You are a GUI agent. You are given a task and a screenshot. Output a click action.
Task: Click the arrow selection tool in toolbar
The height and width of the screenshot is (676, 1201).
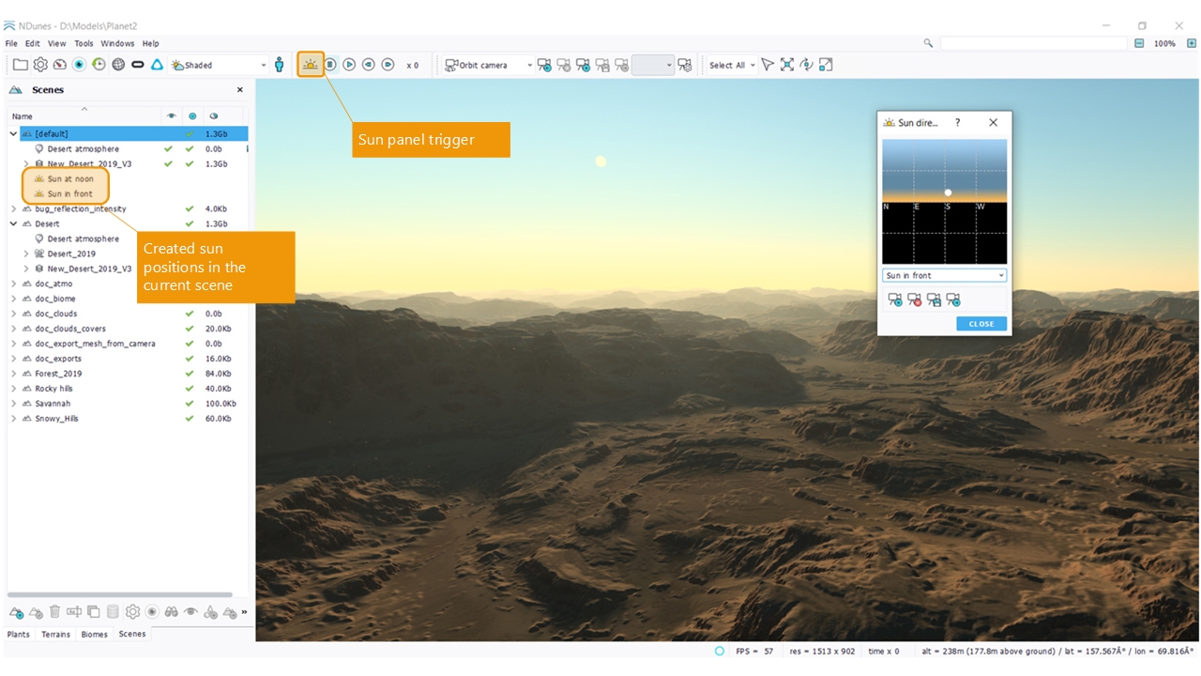click(x=768, y=65)
